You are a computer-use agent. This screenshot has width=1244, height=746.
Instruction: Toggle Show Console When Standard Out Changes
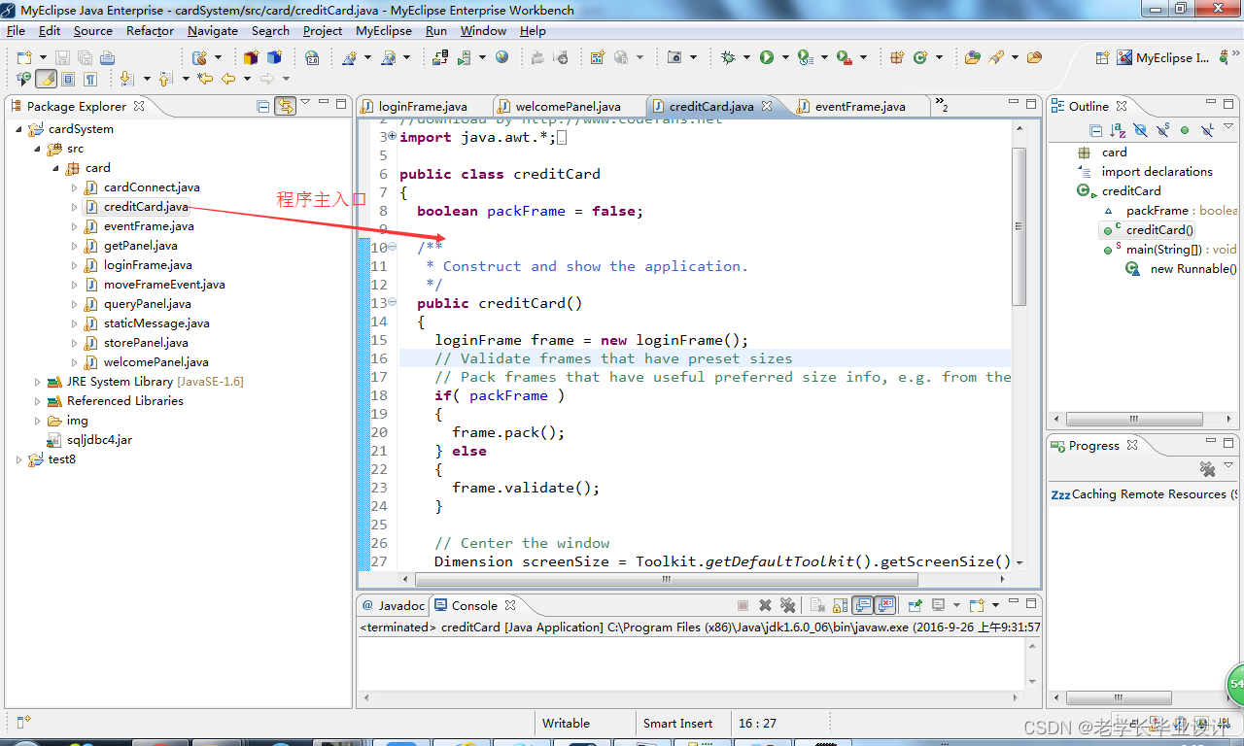pyautogui.click(x=863, y=605)
